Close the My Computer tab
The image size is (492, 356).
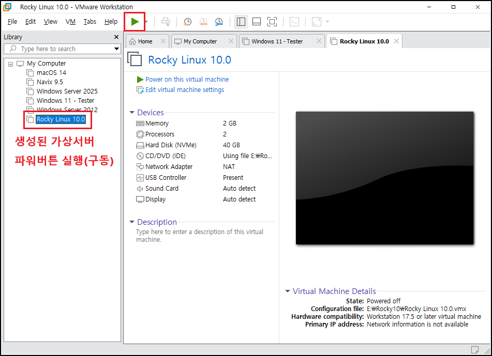231,41
